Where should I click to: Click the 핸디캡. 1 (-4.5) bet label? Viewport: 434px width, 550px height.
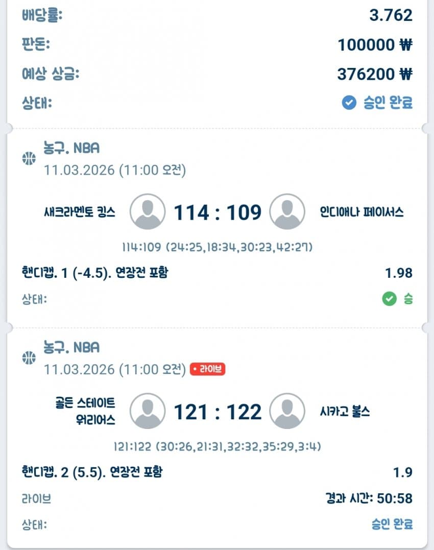tap(95, 273)
